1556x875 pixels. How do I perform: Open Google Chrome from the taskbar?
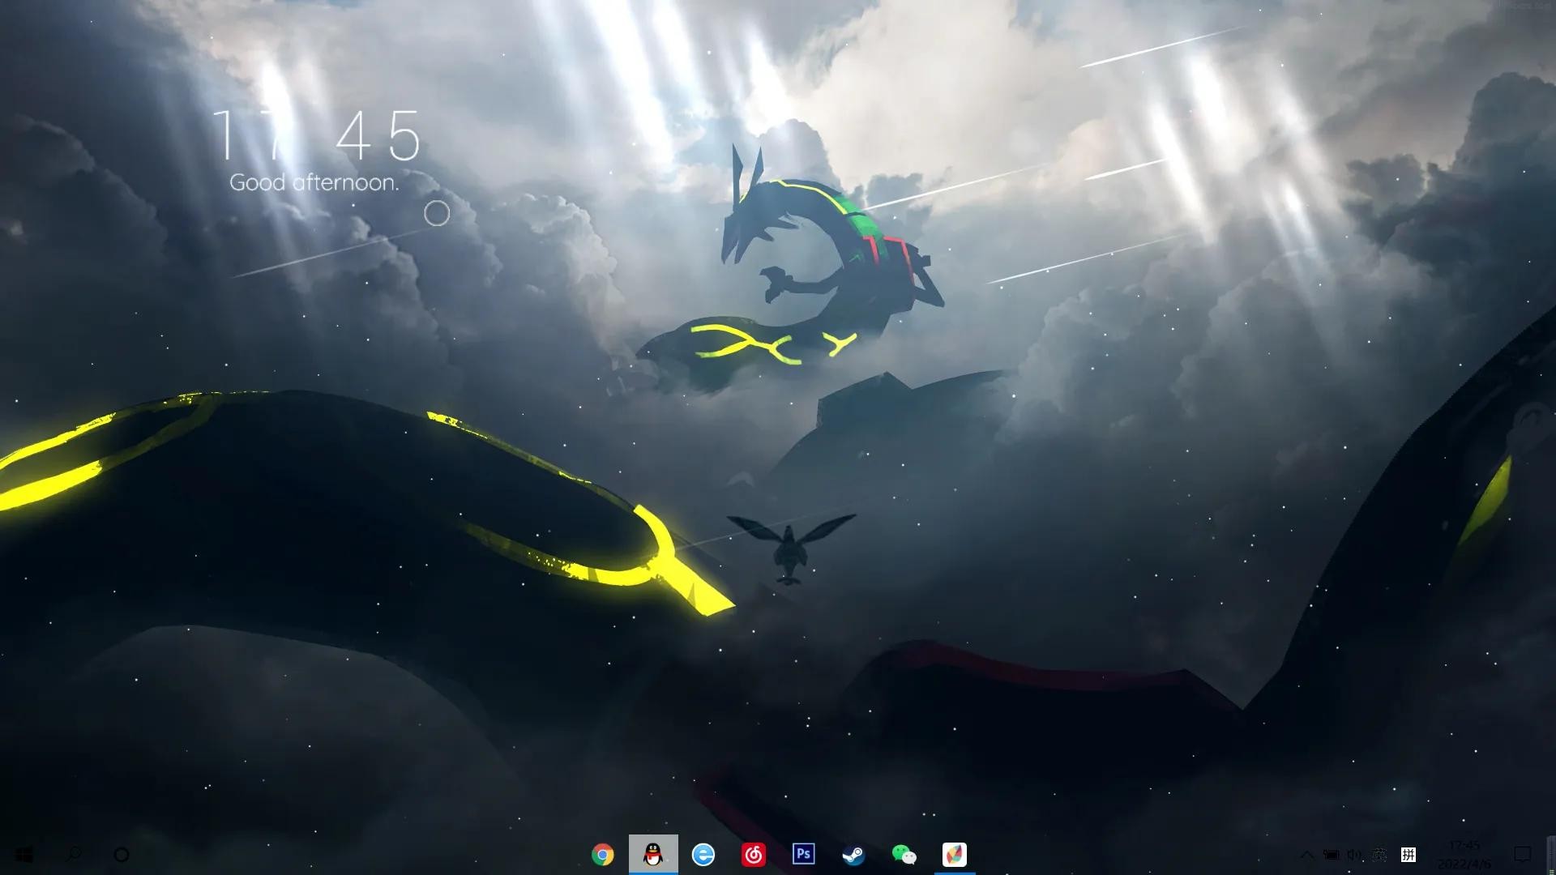(602, 855)
